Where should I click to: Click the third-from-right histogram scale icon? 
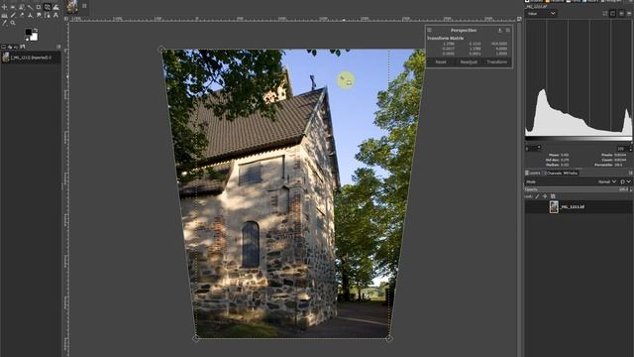(613, 13)
